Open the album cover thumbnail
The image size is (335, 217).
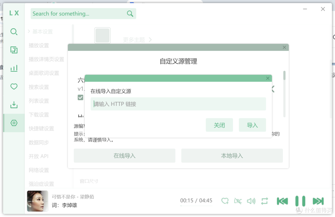click(38, 201)
